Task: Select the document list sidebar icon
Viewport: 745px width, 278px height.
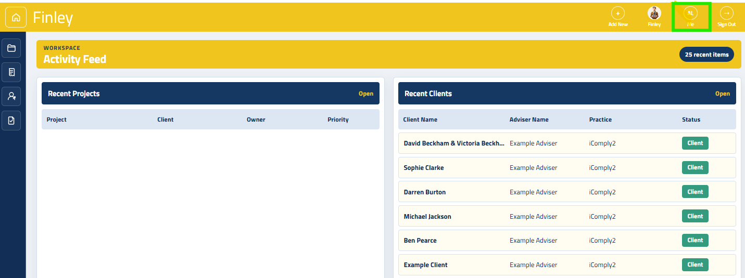Action: point(11,72)
